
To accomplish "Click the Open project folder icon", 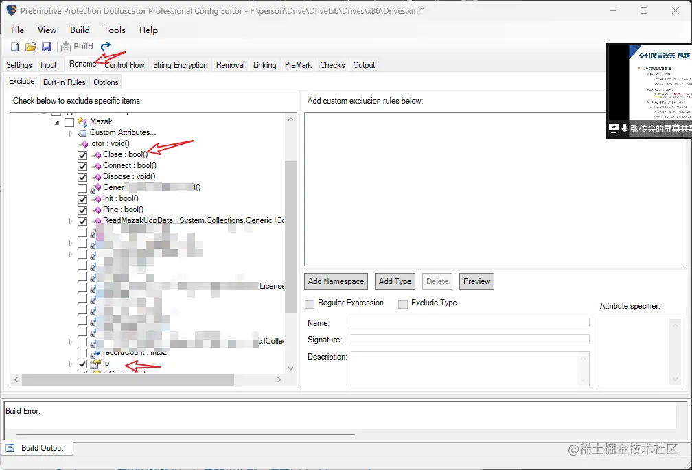I will [30, 47].
